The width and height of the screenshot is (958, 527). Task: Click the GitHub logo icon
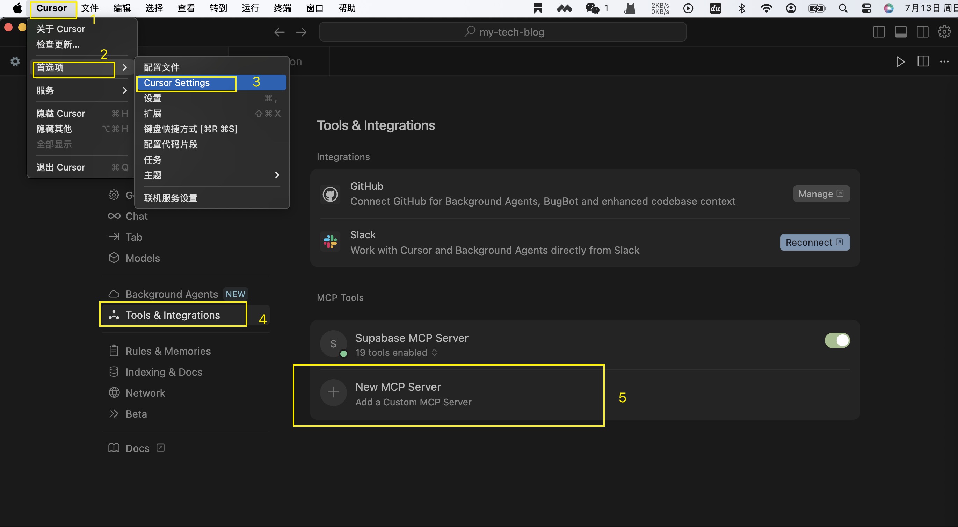tap(330, 194)
